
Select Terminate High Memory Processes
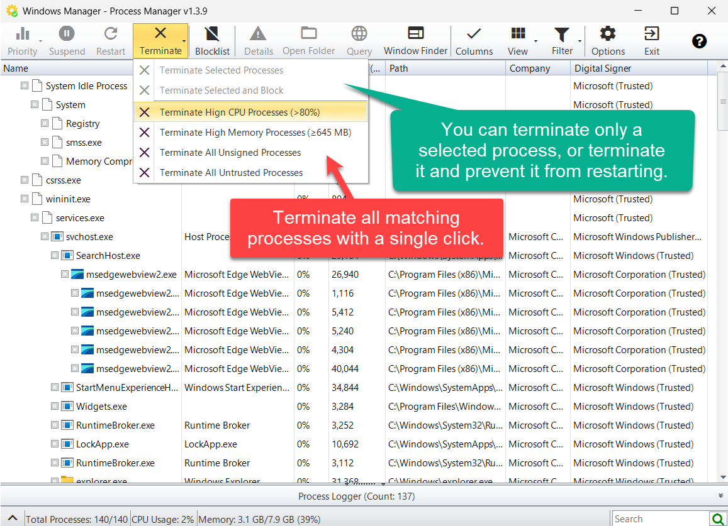(251, 133)
